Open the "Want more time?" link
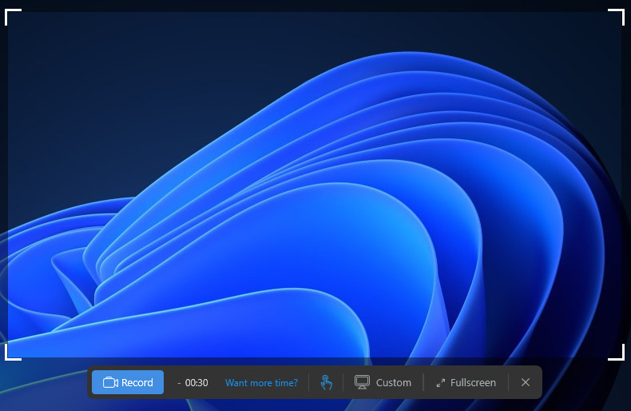The width and height of the screenshot is (631, 411). click(261, 383)
